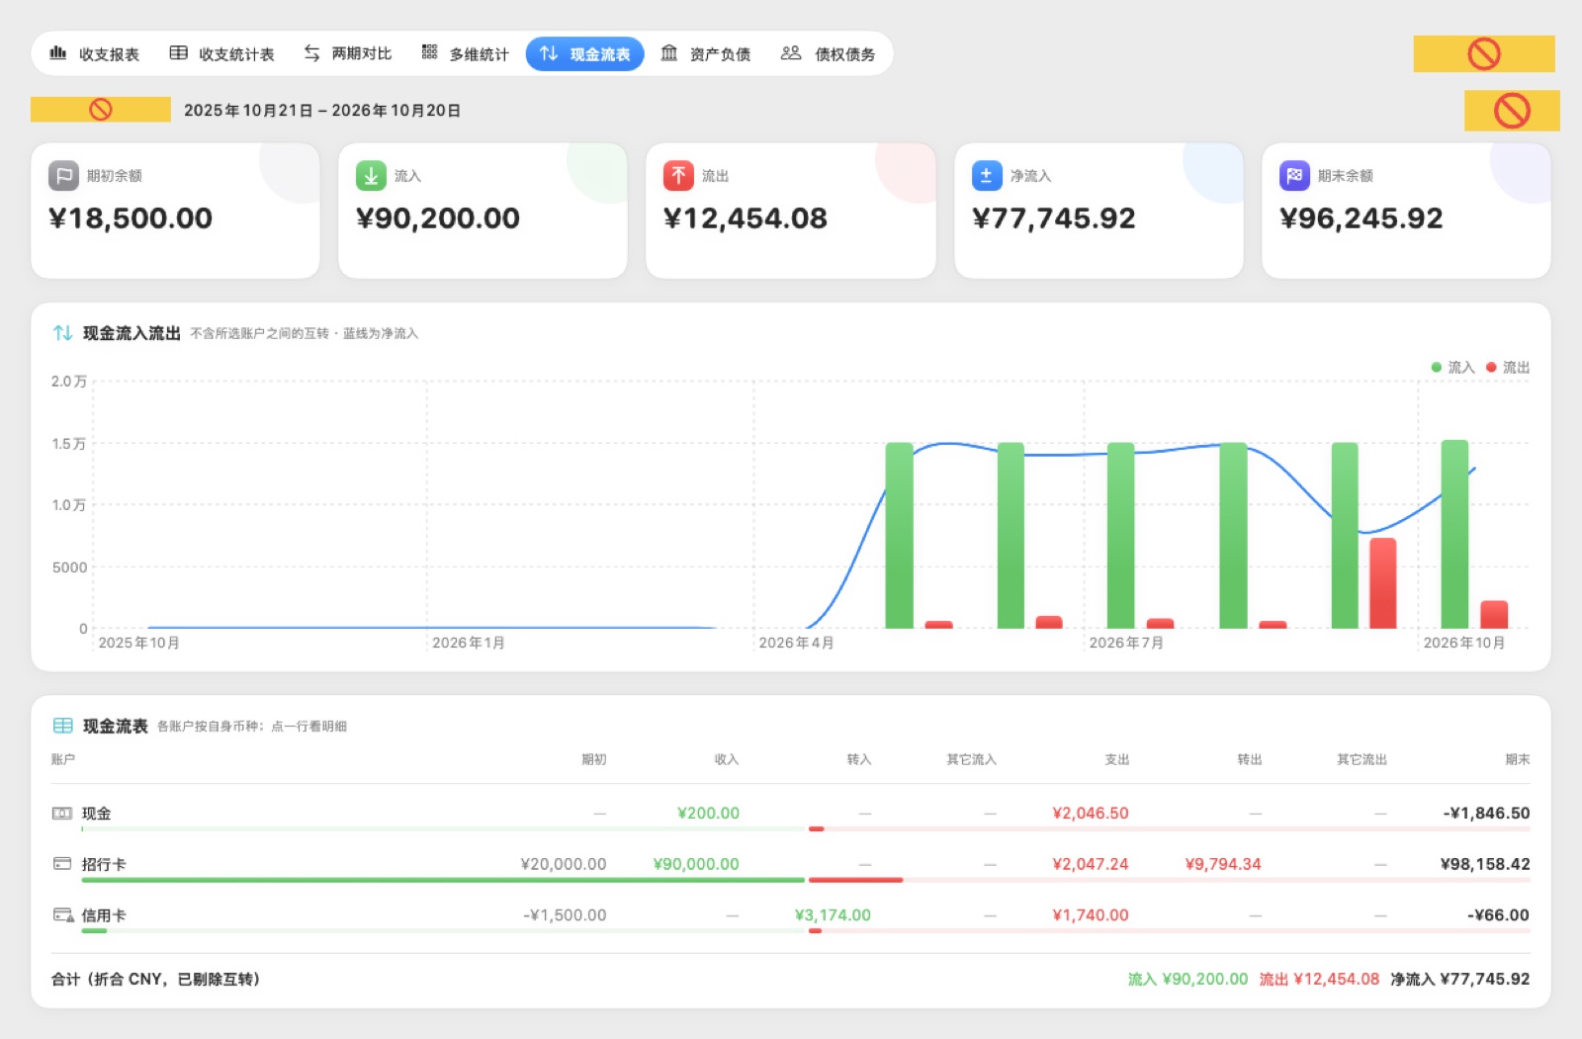Select the 多维统计 tab
Screen dimensions: 1582x1039
(465, 54)
